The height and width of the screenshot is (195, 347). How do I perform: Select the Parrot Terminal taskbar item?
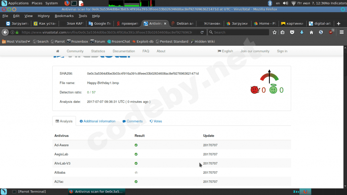(x=29, y=192)
